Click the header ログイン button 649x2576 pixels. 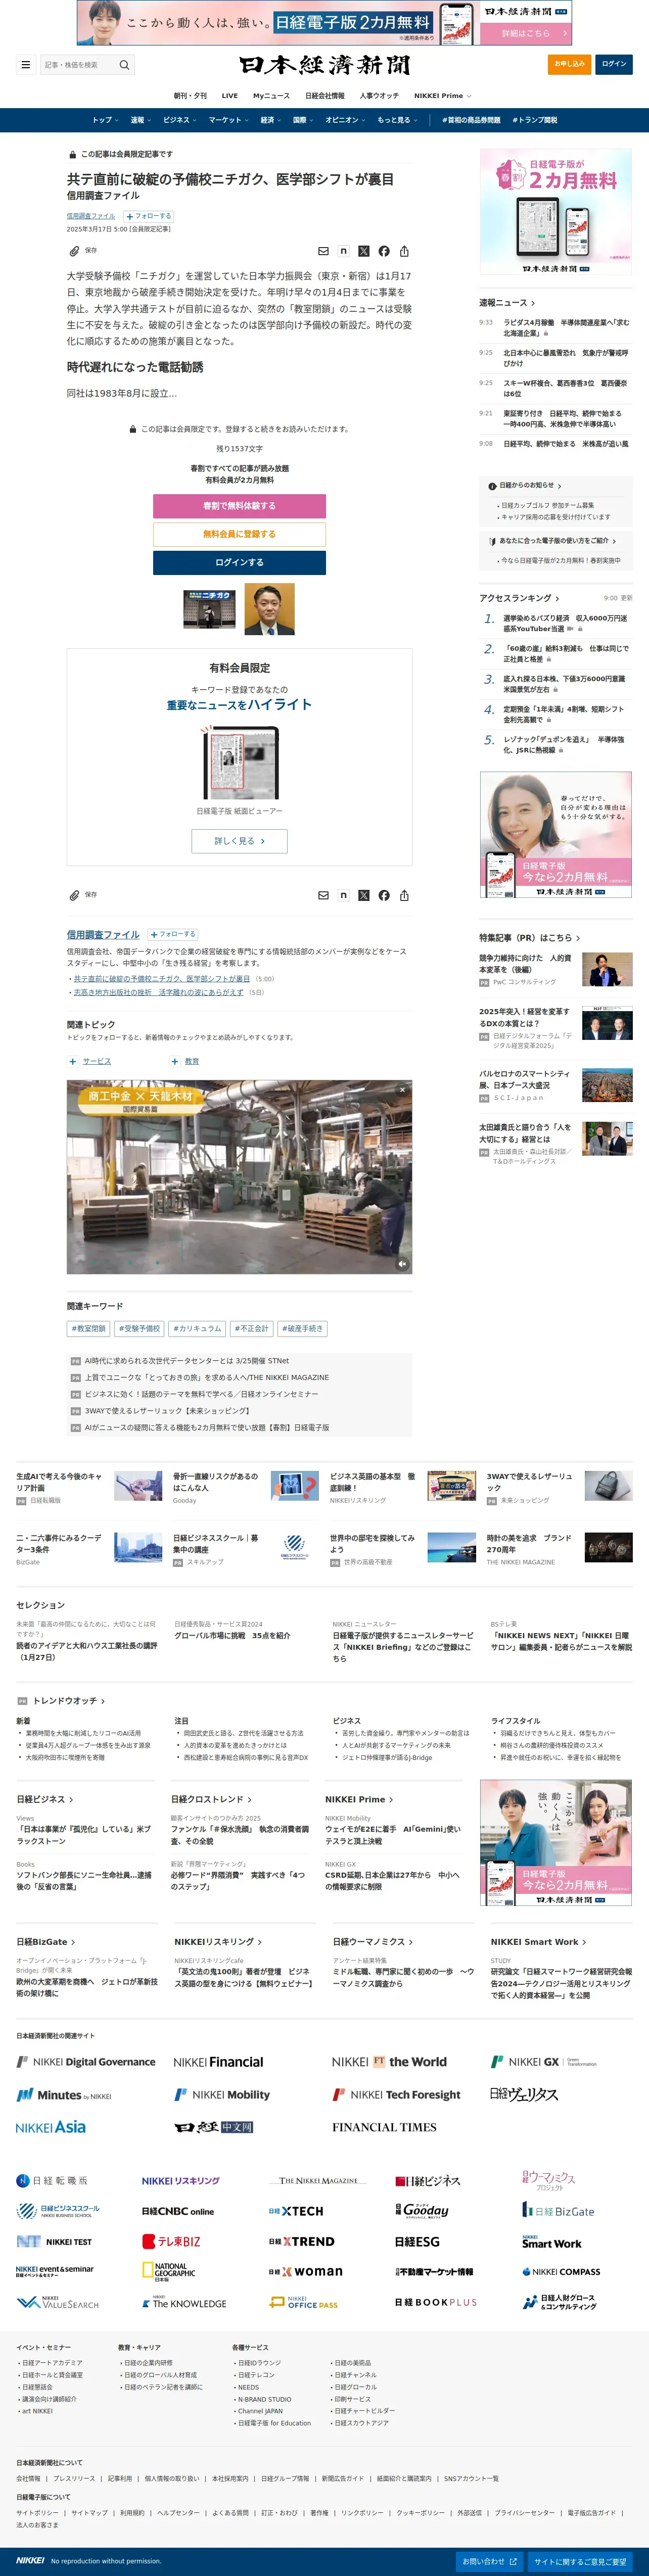click(x=614, y=64)
